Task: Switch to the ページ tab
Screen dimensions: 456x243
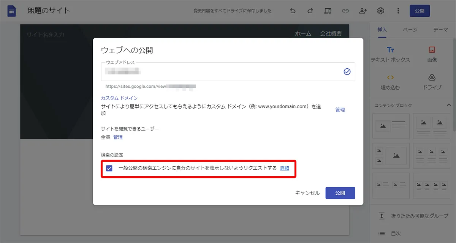Action: (x=410, y=30)
